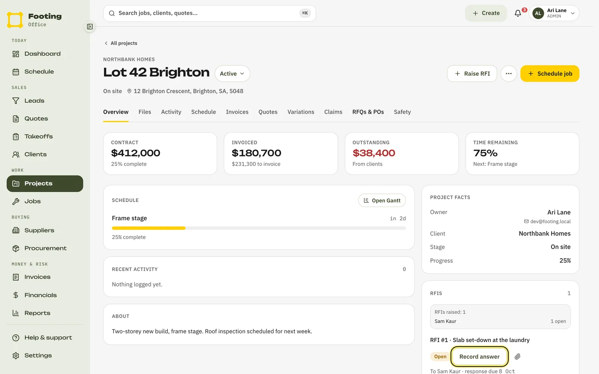Focus the search jobs, clients, quotes field
The height and width of the screenshot is (374, 599).
coord(210,13)
